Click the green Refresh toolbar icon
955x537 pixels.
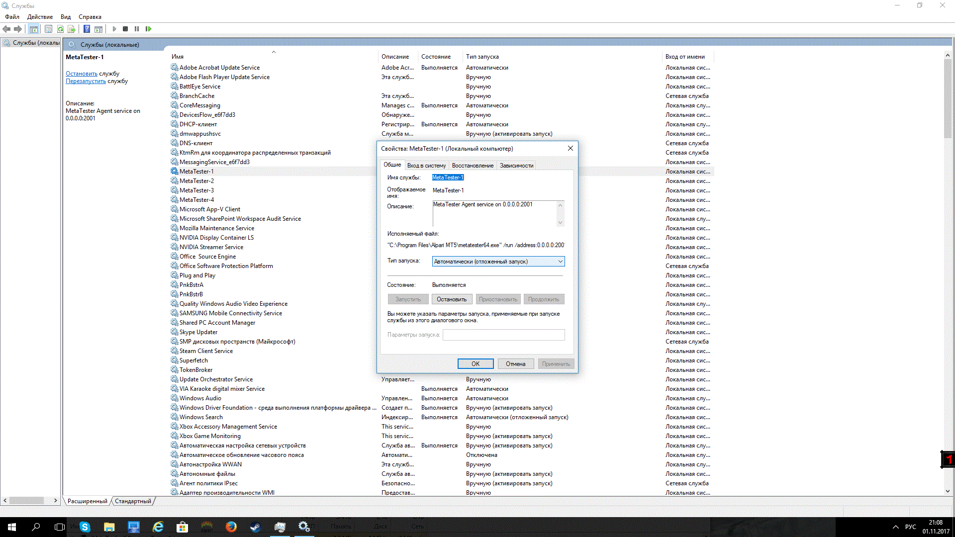click(x=60, y=29)
